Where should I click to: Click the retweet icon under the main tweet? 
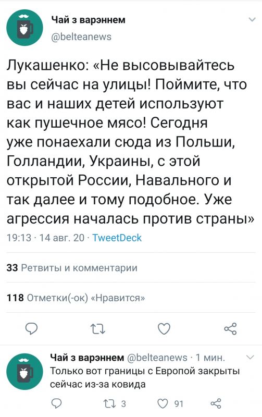[x=98, y=329]
